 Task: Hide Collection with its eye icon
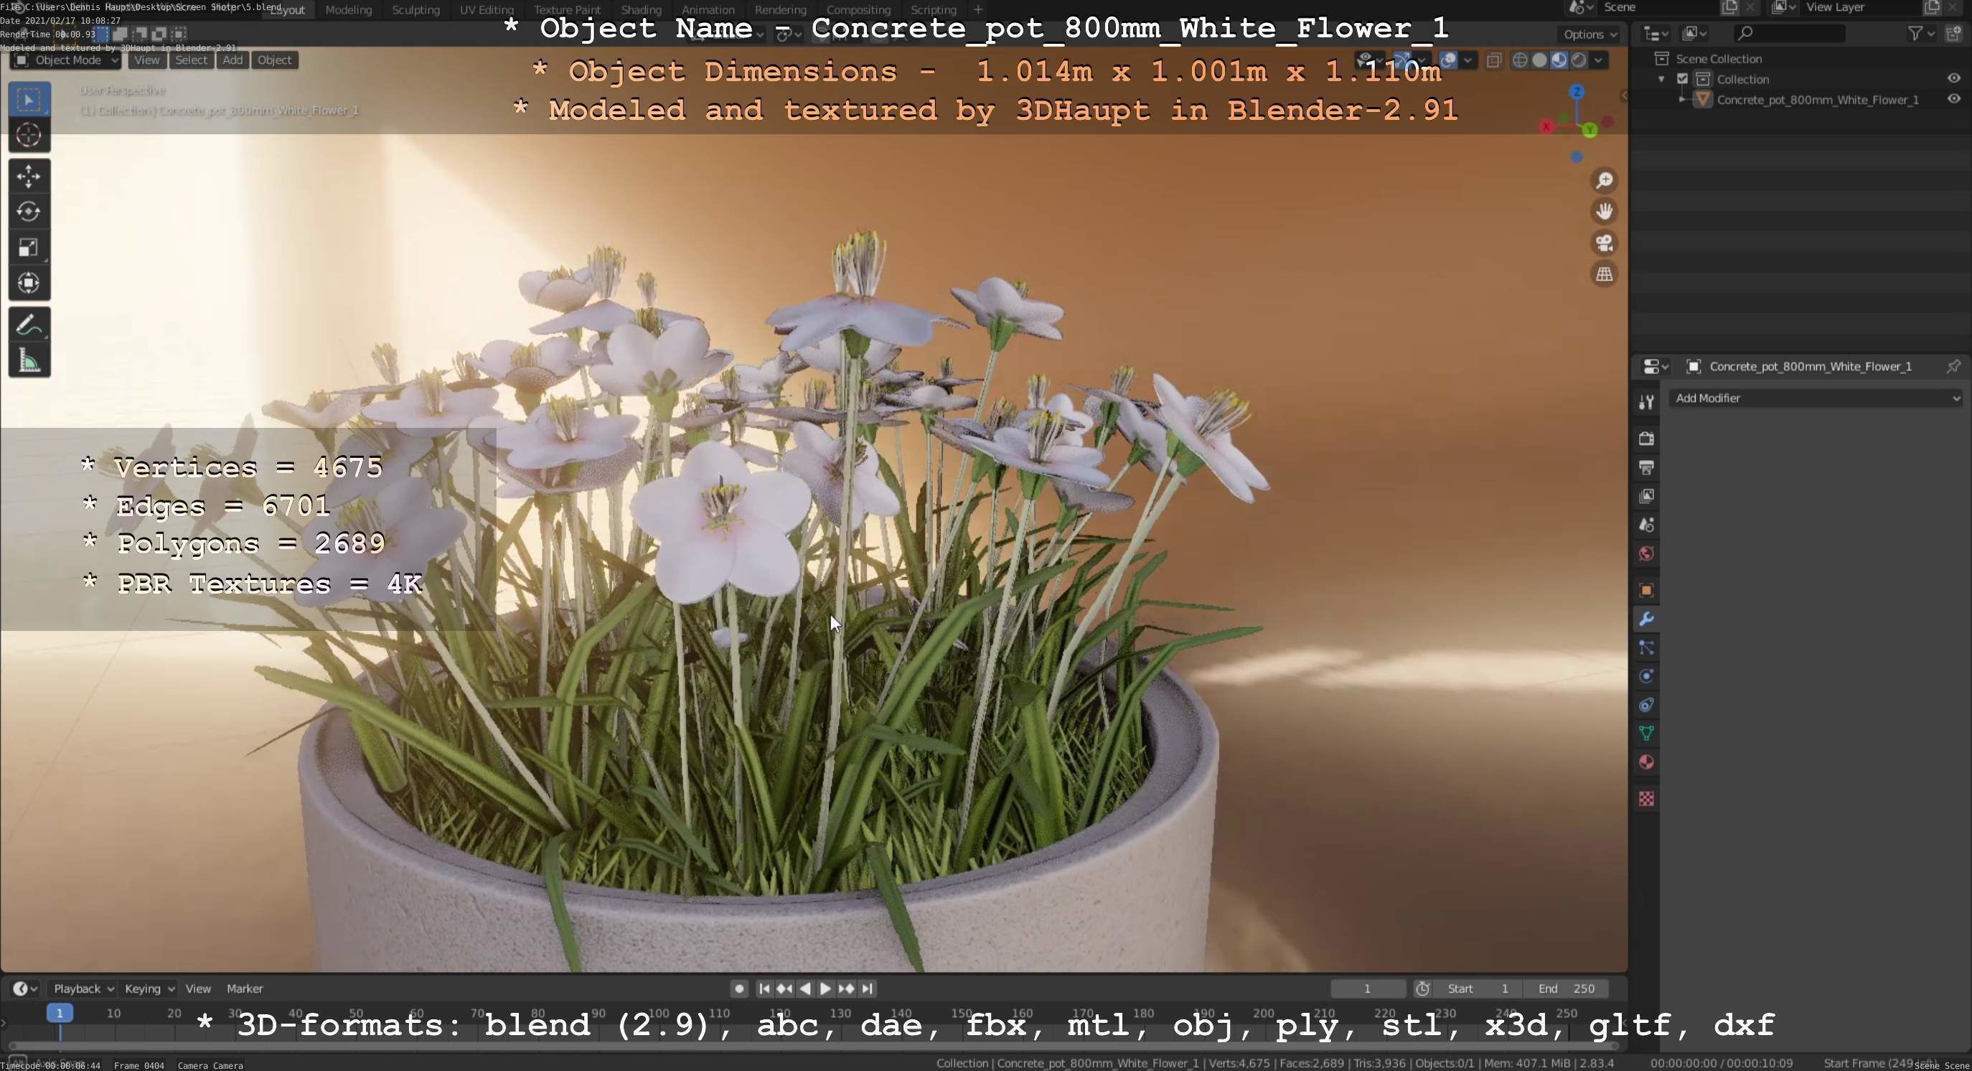click(x=1953, y=79)
